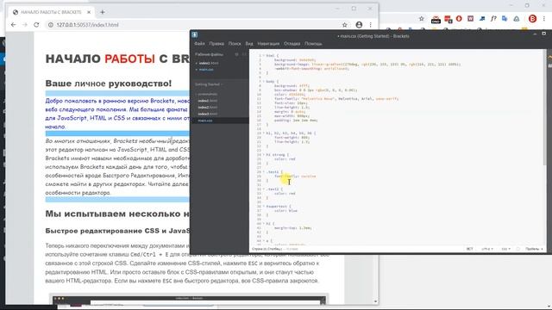The height and width of the screenshot is (310, 552).
Task: Open working files settings gear icon
Action: pos(236,54)
